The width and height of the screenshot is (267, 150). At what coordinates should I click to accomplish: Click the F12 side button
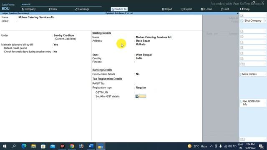pos(252,139)
